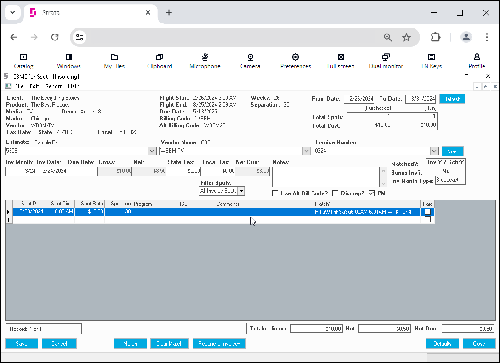Click the Refresh button
The width and height of the screenshot is (500, 363).
click(x=452, y=99)
